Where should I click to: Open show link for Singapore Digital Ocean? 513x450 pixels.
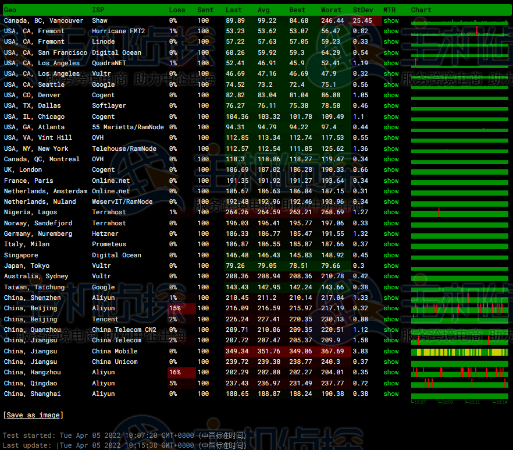click(391, 255)
